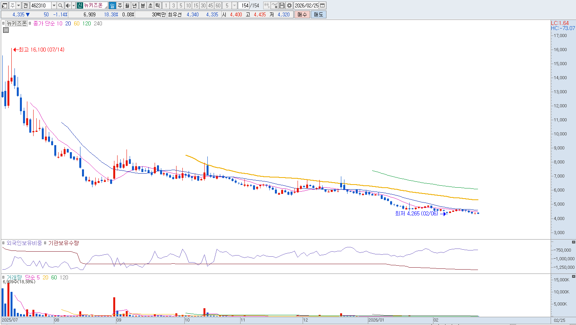The width and height of the screenshot is (576, 325).
Task: Open chart settings gear icon
Action: [289, 5]
